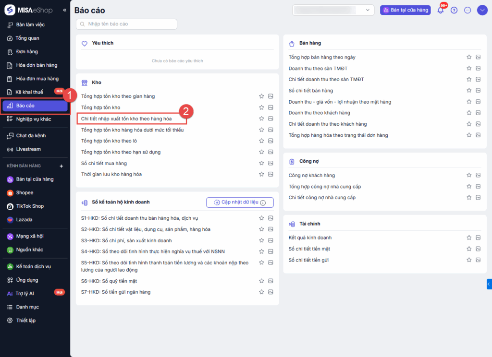
Task: Open the chat bubble icon in header
Action: point(467,11)
